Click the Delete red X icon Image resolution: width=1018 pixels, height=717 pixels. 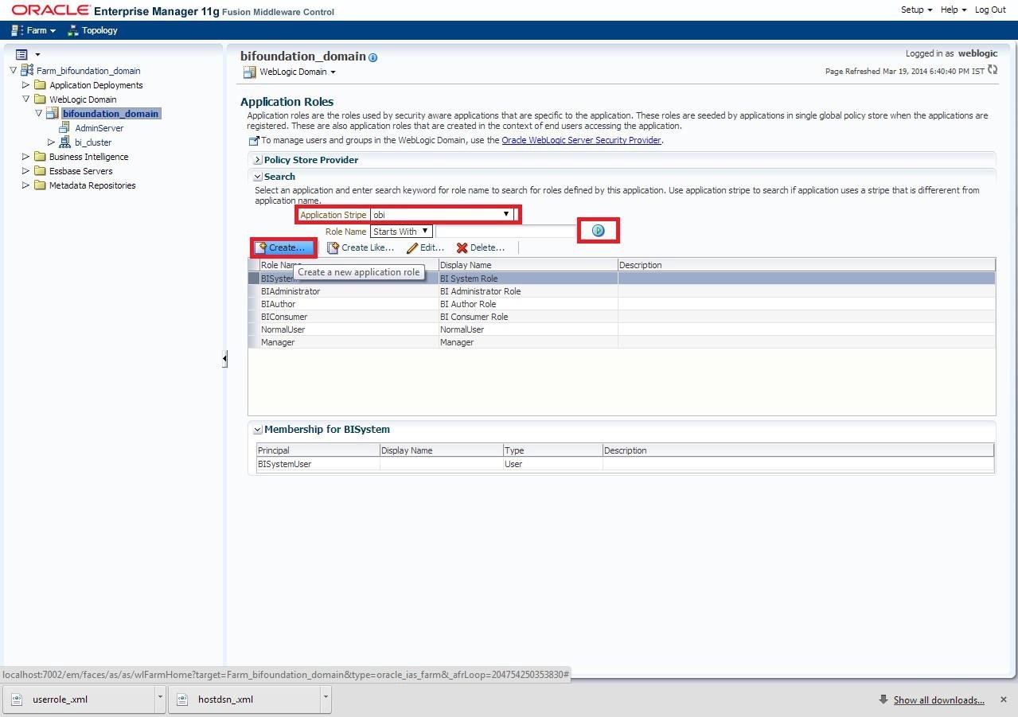coord(462,248)
